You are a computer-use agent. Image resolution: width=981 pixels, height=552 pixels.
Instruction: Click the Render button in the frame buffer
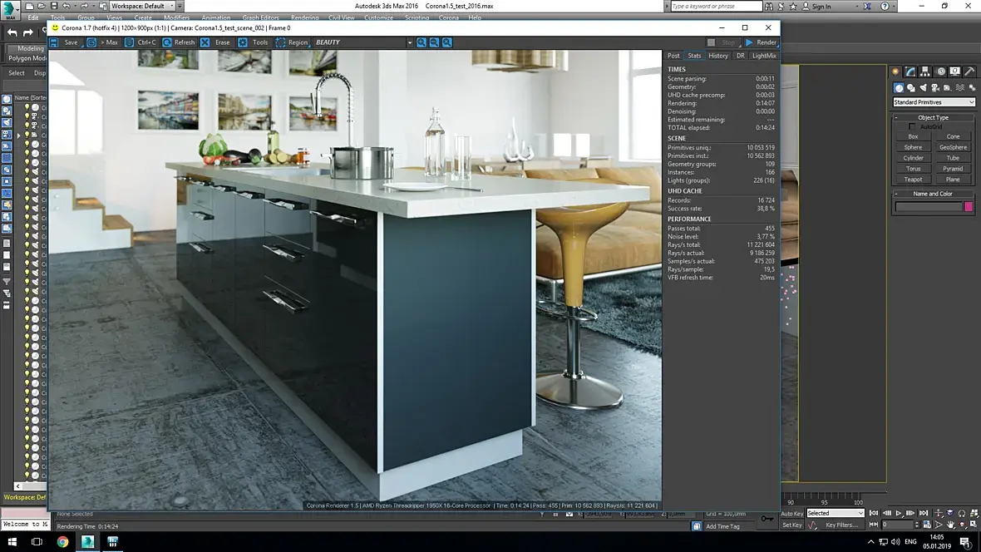(x=761, y=42)
